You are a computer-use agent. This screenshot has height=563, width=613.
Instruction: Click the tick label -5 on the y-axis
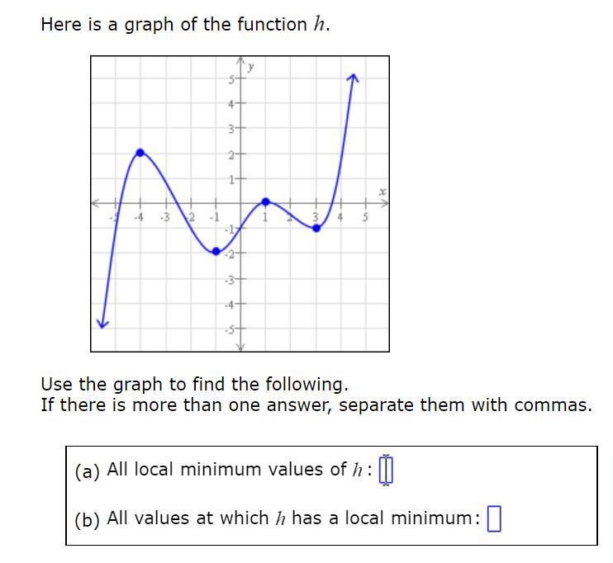tap(229, 330)
